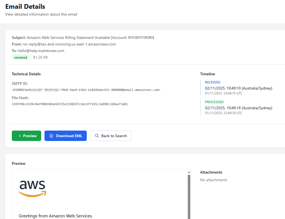Click the green PROCESSED timeline marker bar

(201, 107)
